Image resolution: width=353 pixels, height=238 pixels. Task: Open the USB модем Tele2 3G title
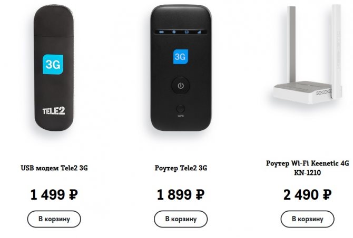(54, 168)
